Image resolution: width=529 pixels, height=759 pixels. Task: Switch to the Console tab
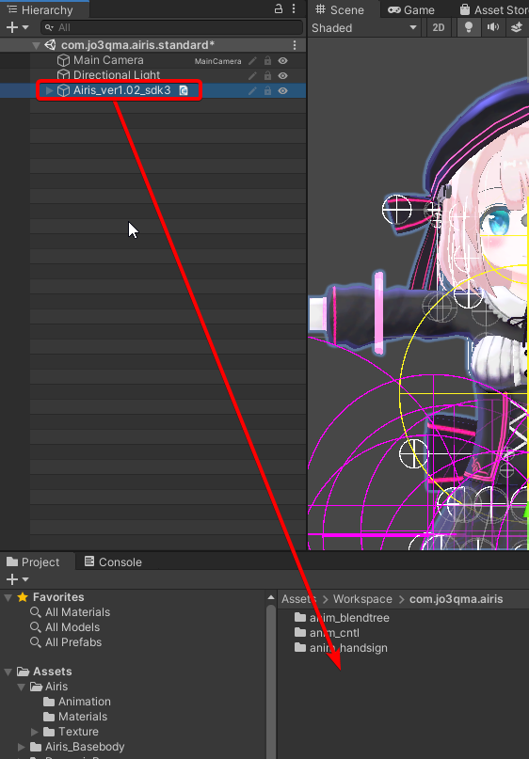tap(113, 562)
